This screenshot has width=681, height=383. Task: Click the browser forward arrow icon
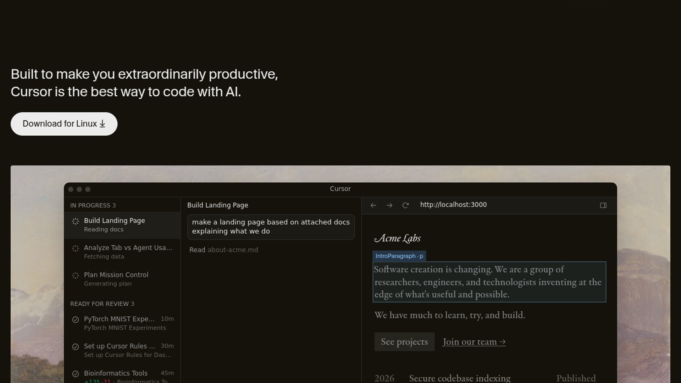point(389,205)
